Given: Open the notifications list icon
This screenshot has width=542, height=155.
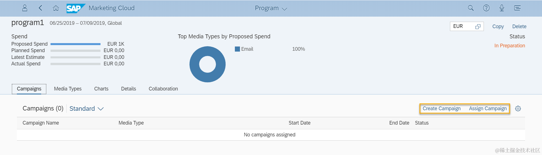Looking at the screenshot, I should tap(517, 8).
